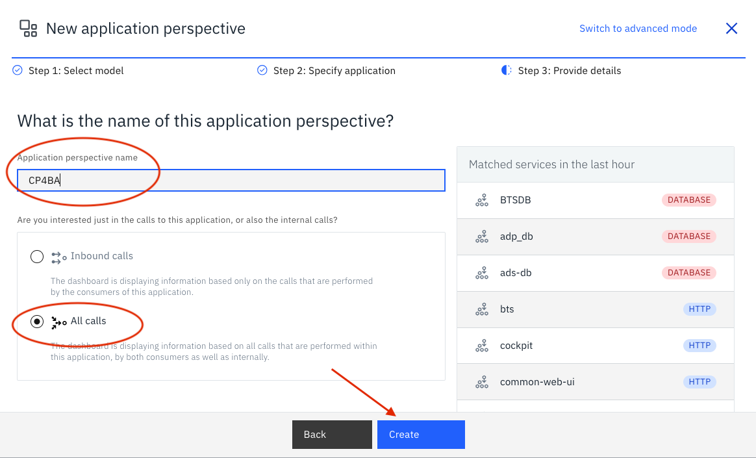This screenshot has width=756, height=458.
Task: Click the HTTP tag on cockpit row
Action: [699, 346]
